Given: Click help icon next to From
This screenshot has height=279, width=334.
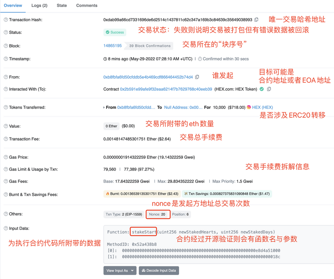Looking at the screenshot, I should click(6, 77).
